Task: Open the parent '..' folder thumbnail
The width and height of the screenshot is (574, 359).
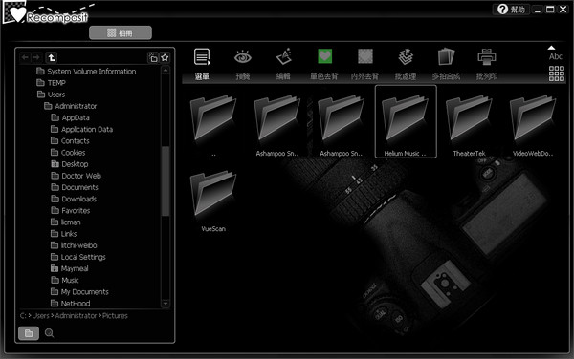Action: [213, 122]
